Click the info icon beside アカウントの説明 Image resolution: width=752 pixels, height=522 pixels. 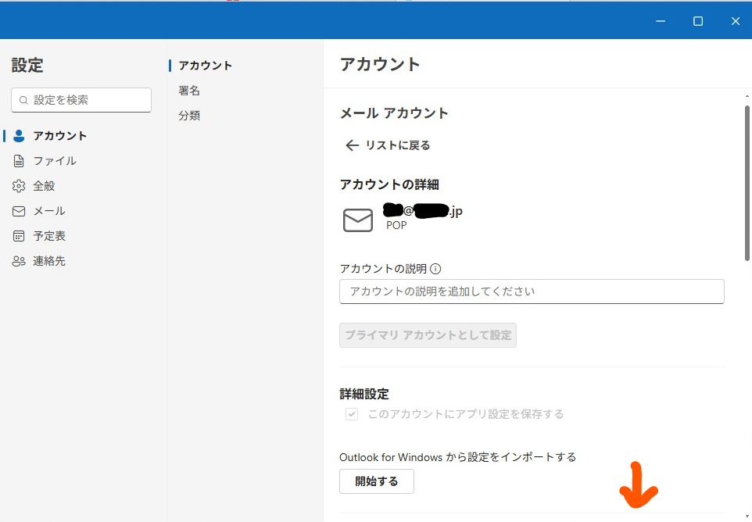[x=435, y=269]
